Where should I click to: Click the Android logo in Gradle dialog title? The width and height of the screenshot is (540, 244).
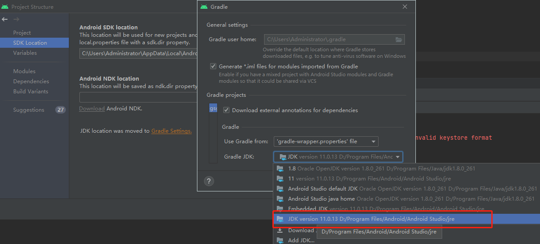(x=204, y=7)
